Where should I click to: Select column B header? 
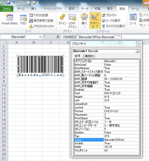(x=34, y=43)
